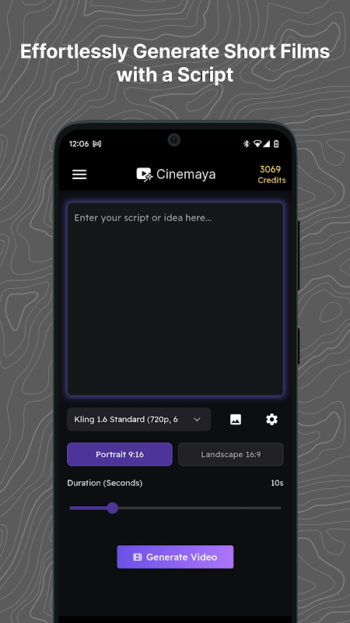Image resolution: width=350 pixels, height=623 pixels.
Task: Tap the Gmail notification icon in status bar
Action: click(96, 144)
